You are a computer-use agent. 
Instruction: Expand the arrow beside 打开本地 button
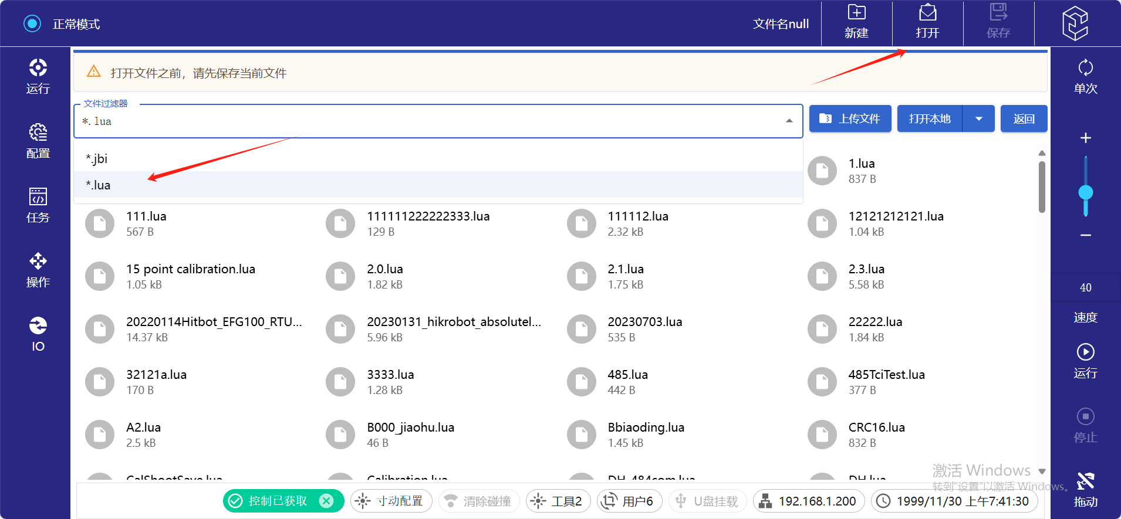[x=978, y=119]
